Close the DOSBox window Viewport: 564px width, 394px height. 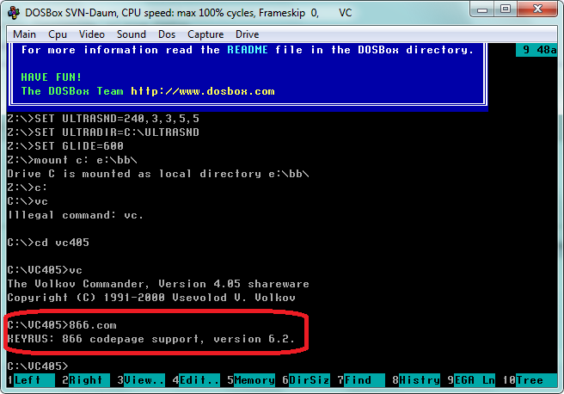click(537, 9)
